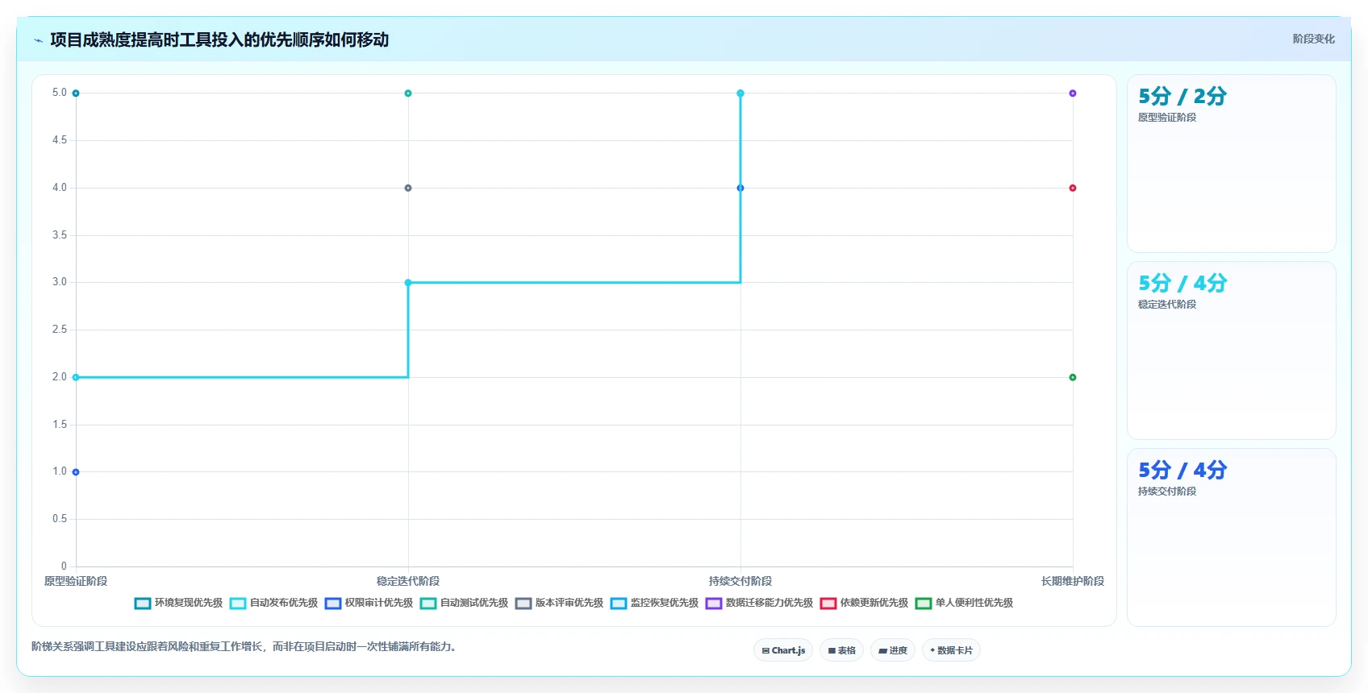Click the 表格 tag button
The image size is (1368, 693).
[x=842, y=650]
